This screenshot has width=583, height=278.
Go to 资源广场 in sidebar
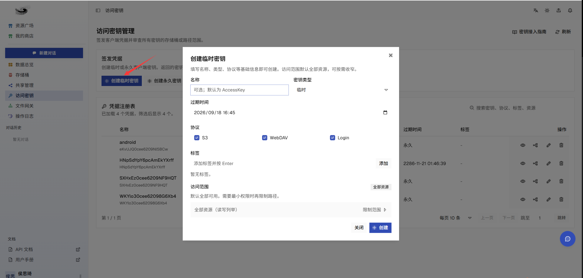44,25
